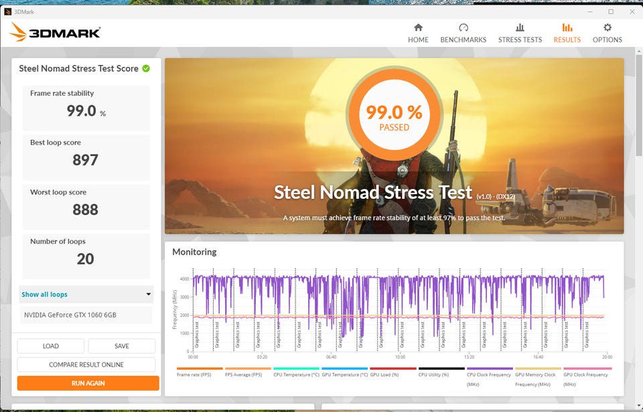Click the 99.0 % PASSED score circle
This screenshot has height=412, width=643.
tap(394, 114)
